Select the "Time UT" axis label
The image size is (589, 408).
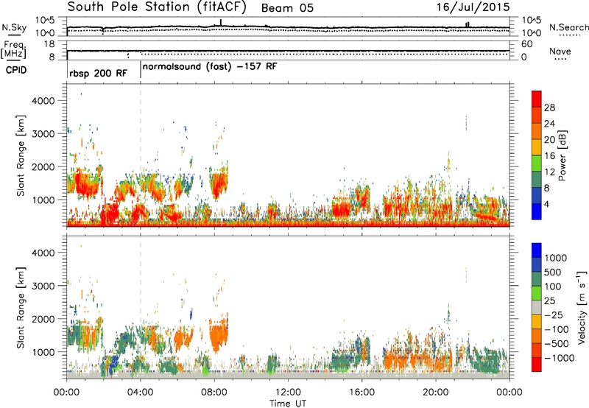(x=288, y=404)
